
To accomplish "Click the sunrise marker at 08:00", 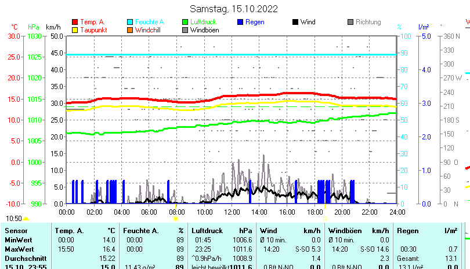I will point(175,219).
